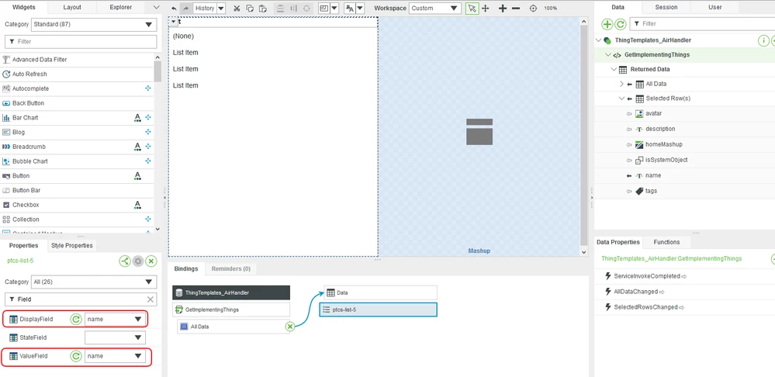
Task: Open the Workspace Custom dropdown
Action: 435,9
